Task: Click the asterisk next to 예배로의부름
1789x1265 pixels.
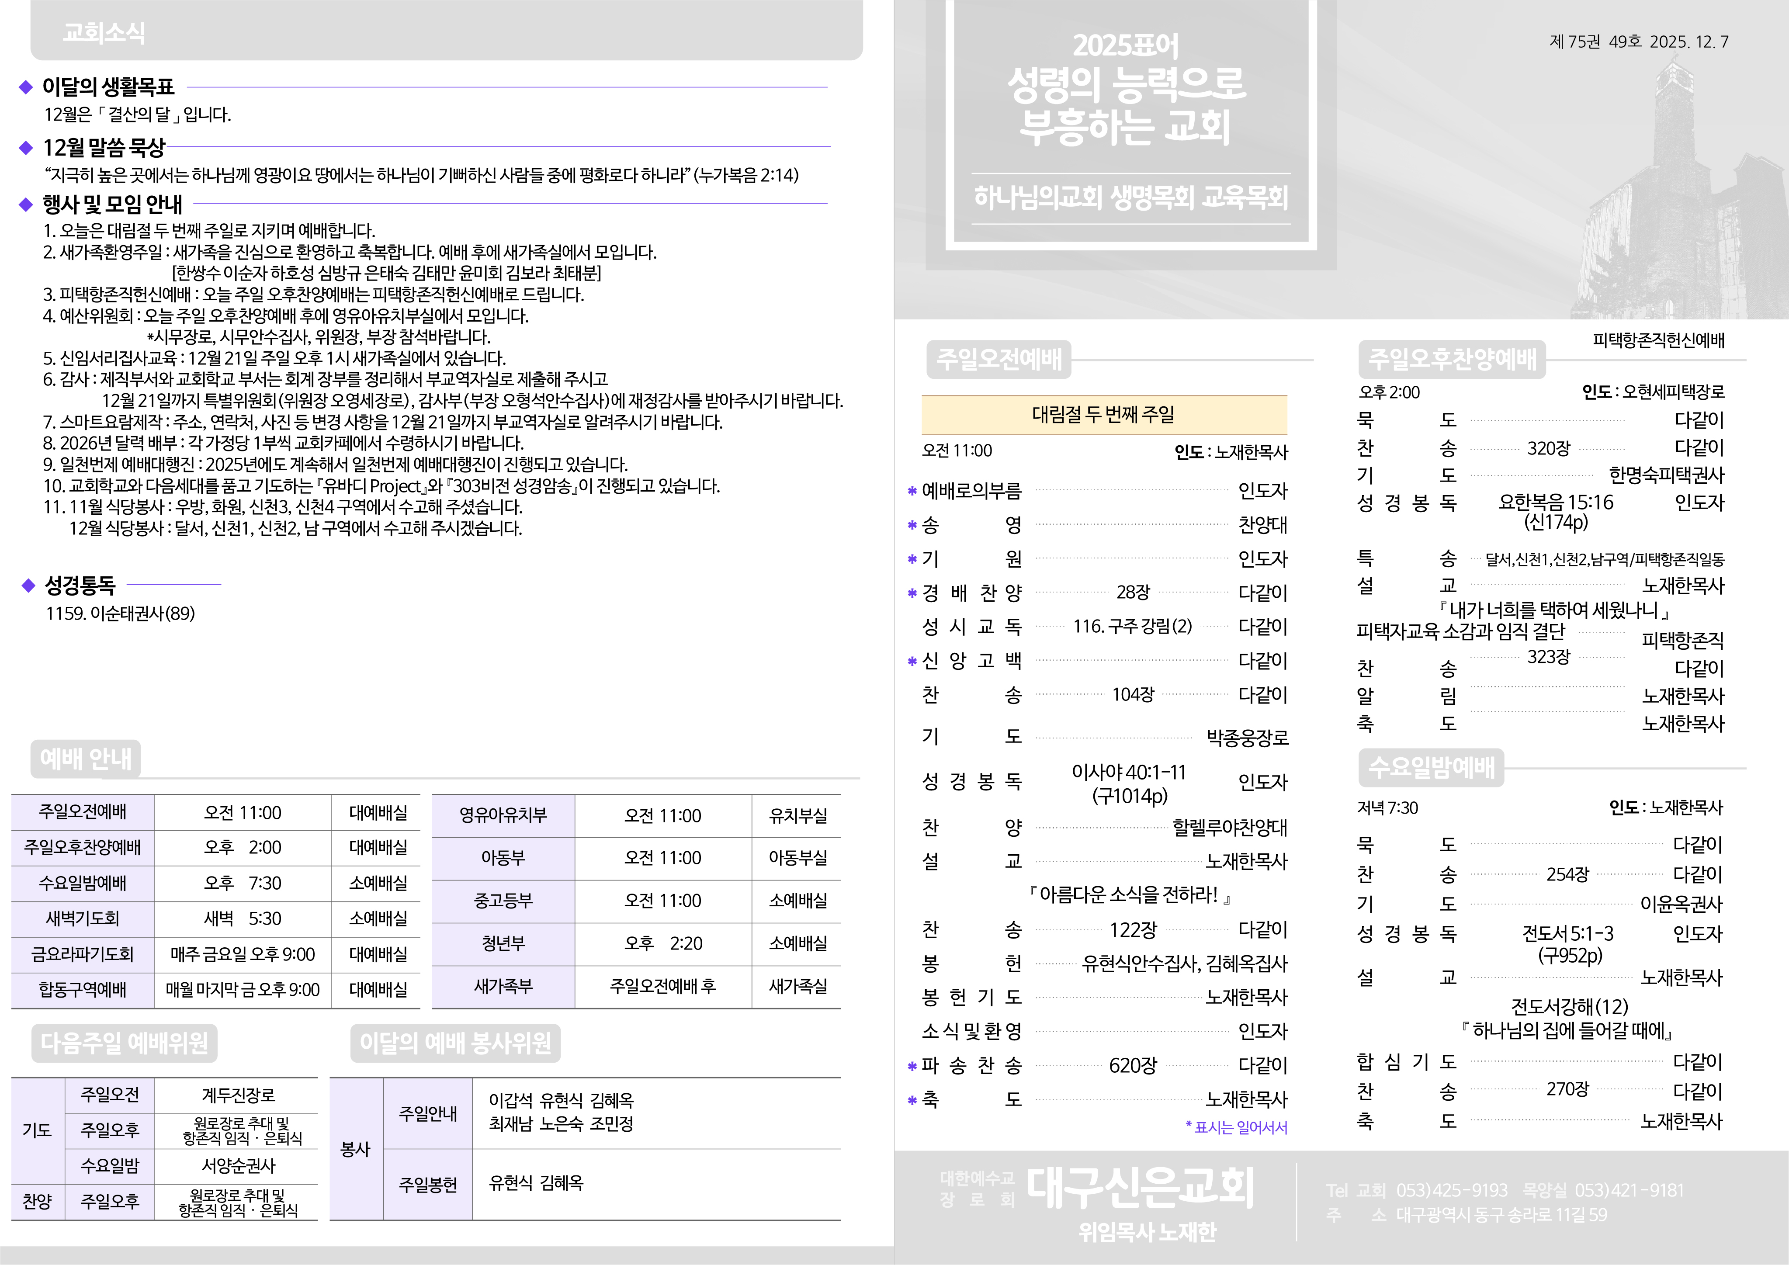Action: (912, 492)
